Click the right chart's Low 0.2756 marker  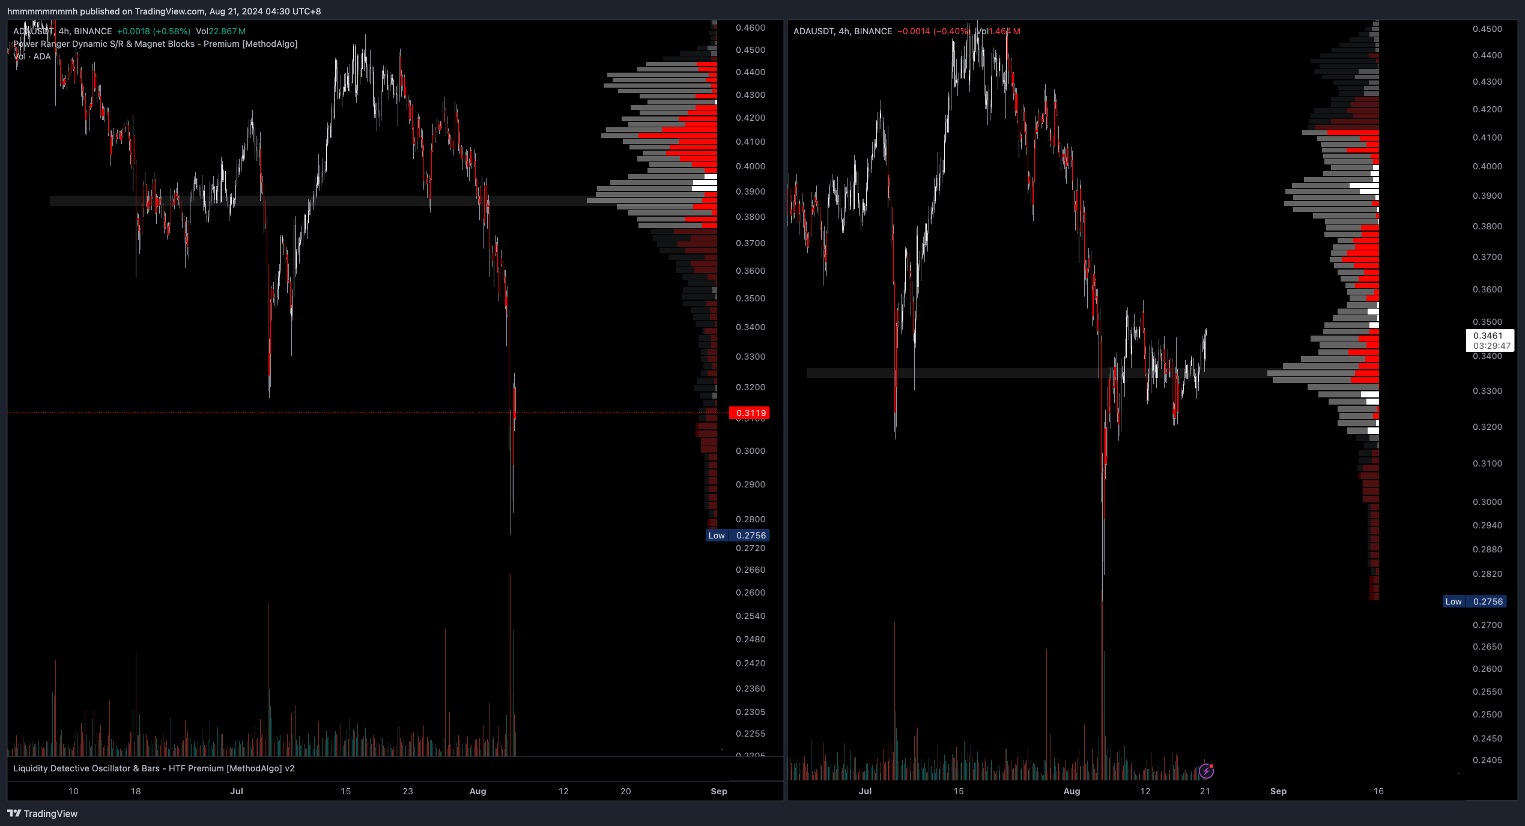1475,601
